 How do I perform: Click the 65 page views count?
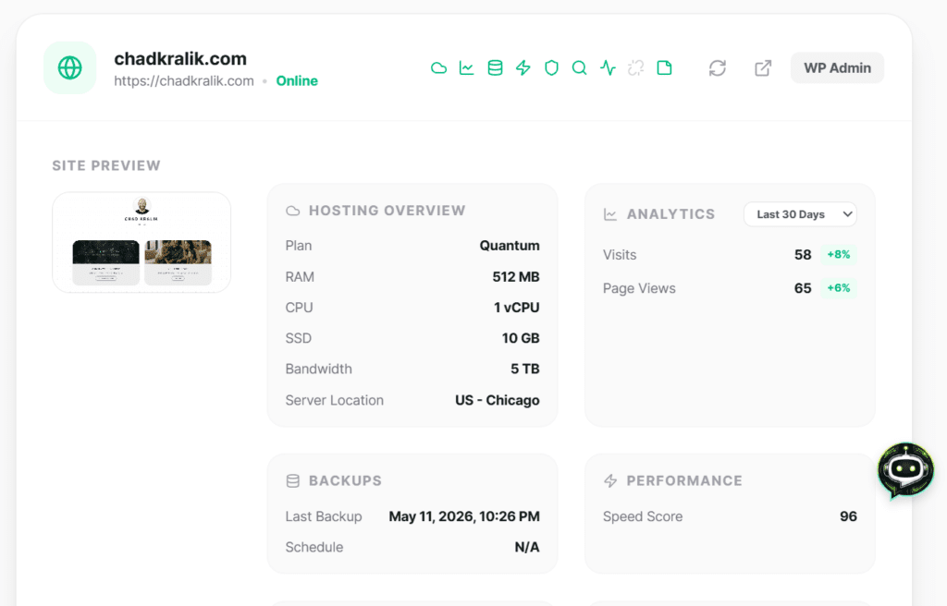(x=803, y=288)
